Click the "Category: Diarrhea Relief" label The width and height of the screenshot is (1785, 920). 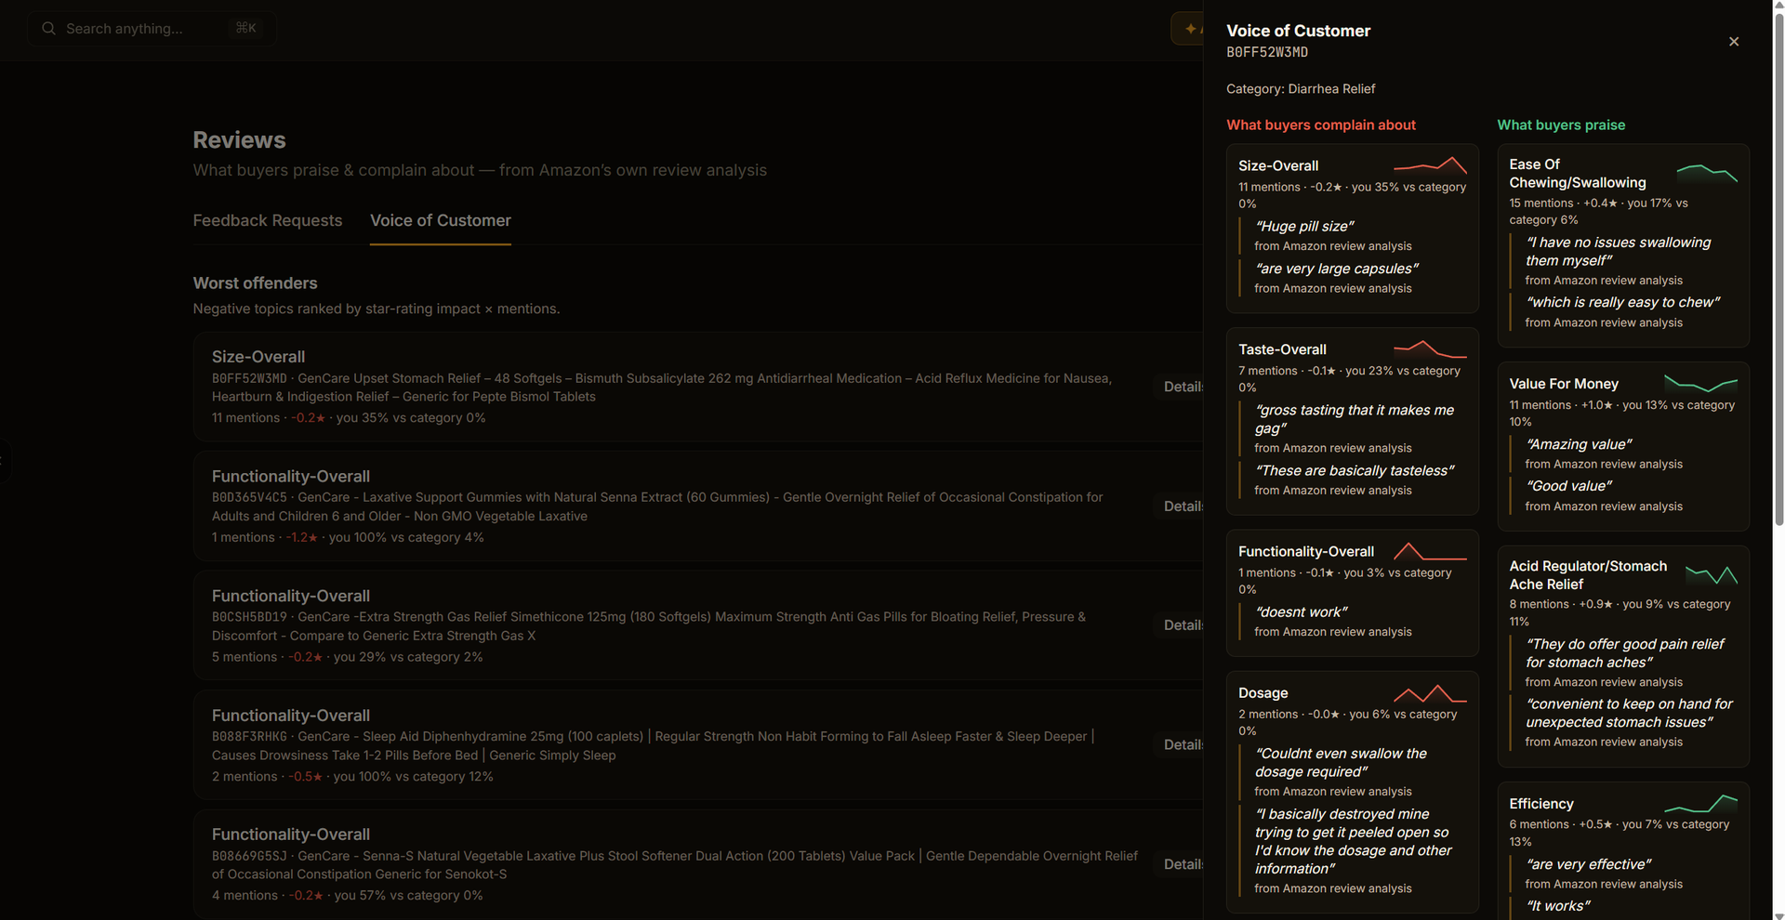point(1301,89)
